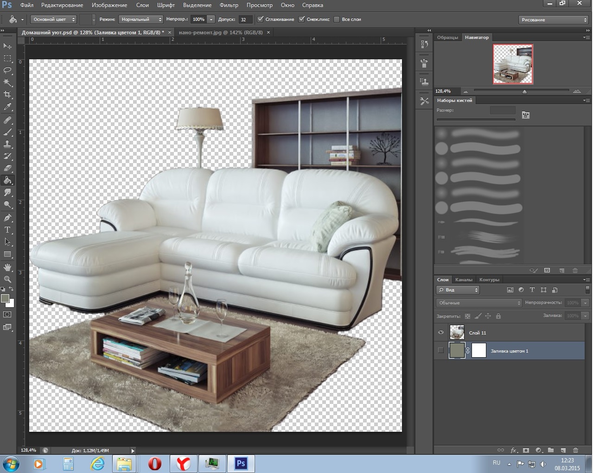The width and height of the screenshot is (593, 473).
Task: Open the layer Непрозрачность dropdown arrow
Action: click(x=586, y=303)
